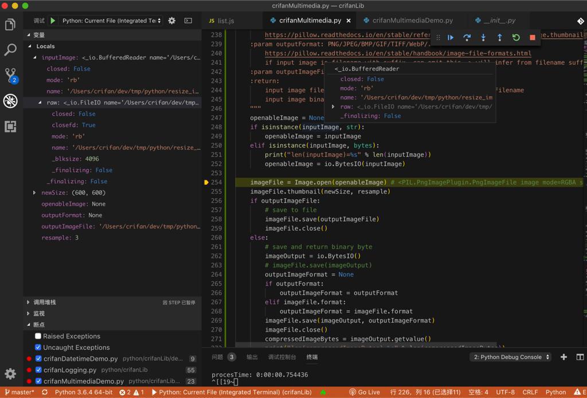The width and height of the screenshot is (587, 398).
Task: Click the Continue debug button
Action: tap(451, 38)
